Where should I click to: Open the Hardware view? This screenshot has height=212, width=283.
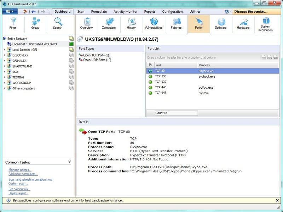point(243,23)
